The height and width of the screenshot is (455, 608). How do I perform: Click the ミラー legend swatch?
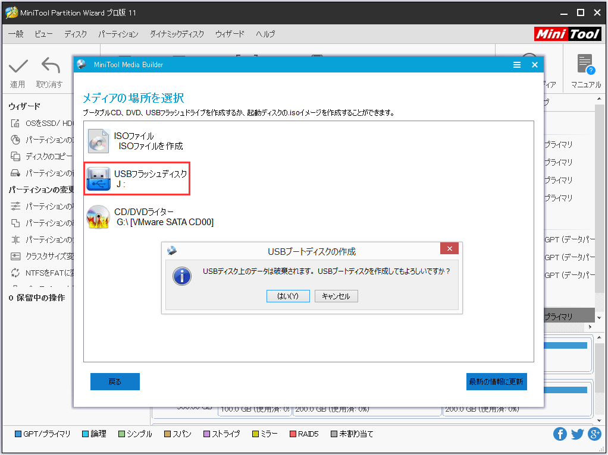pos(255,434)
